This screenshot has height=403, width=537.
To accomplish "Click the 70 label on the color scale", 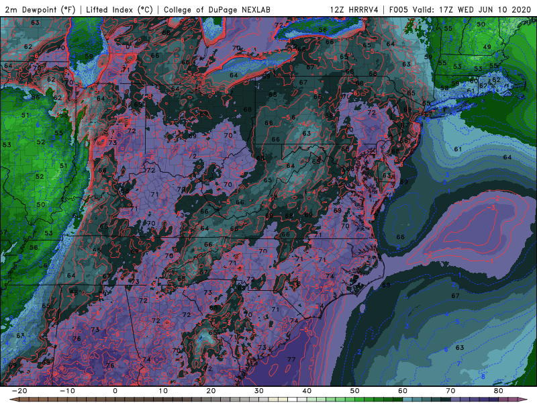I will point(450,391).
